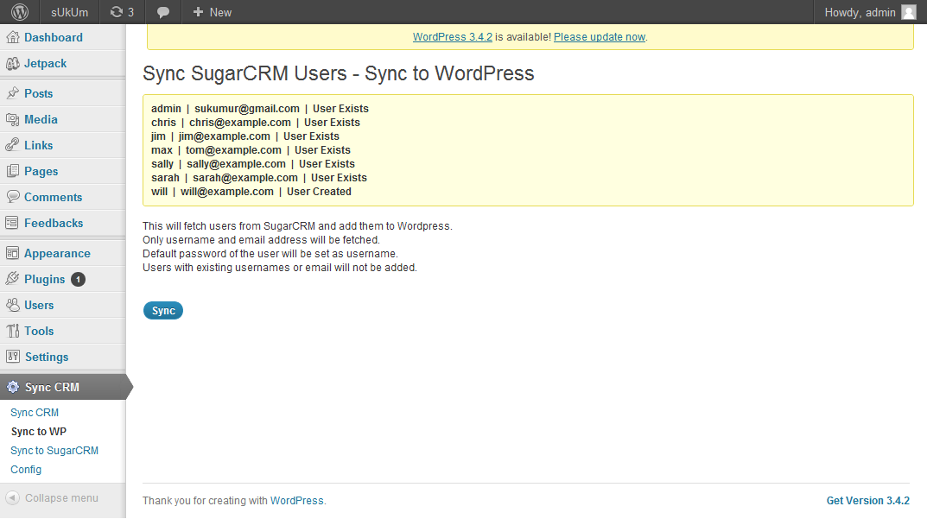Click the admin avatar in top bar
Screen dimensions: 927x519
pos(909,12)
